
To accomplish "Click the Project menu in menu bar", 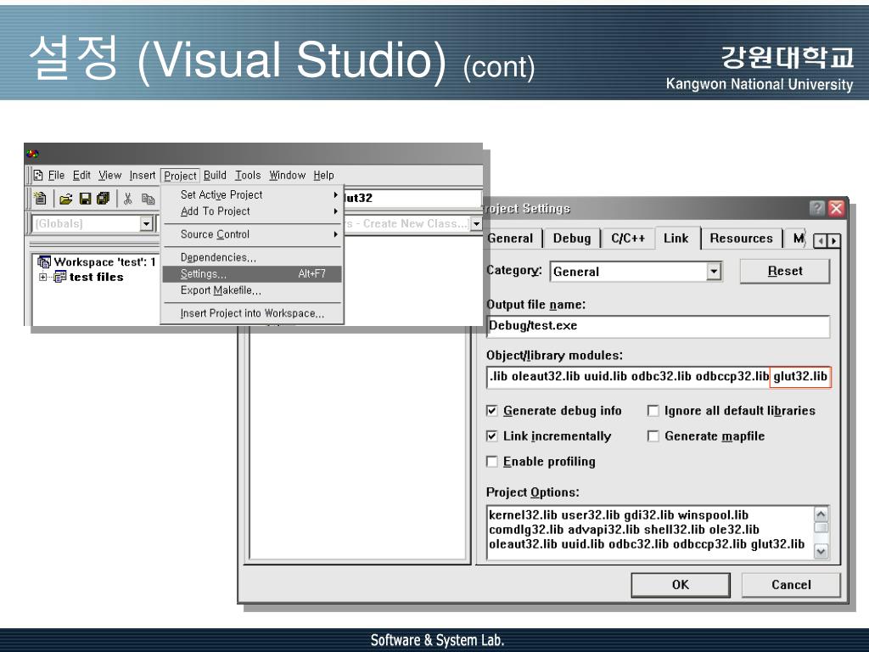I will point(180,176).
